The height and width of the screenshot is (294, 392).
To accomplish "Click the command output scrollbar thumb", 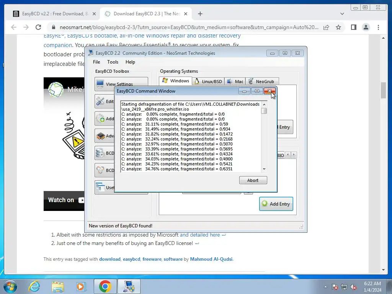I will [x=264, y=111].
